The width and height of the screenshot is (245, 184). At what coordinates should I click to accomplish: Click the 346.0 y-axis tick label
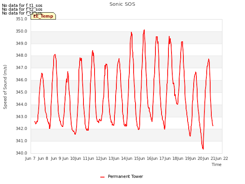[x=21, y=80]
